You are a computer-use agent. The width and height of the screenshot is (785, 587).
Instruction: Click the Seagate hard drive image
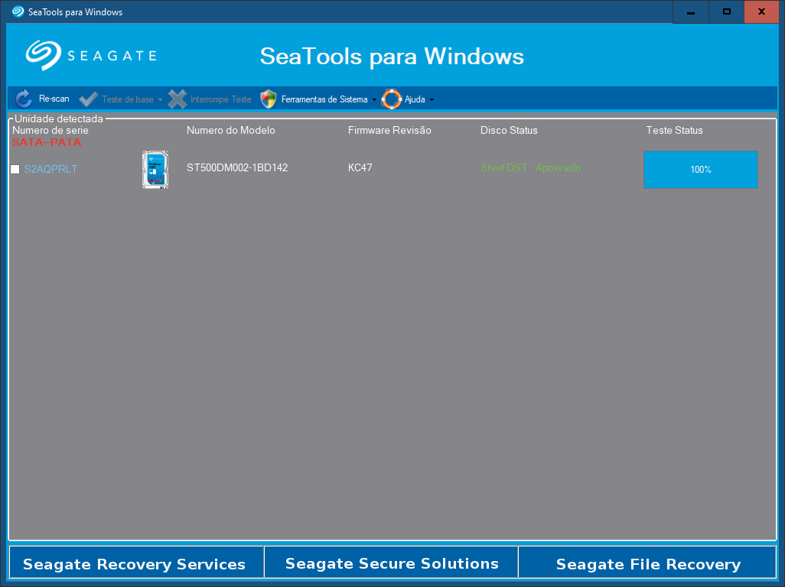coord(155,170)
